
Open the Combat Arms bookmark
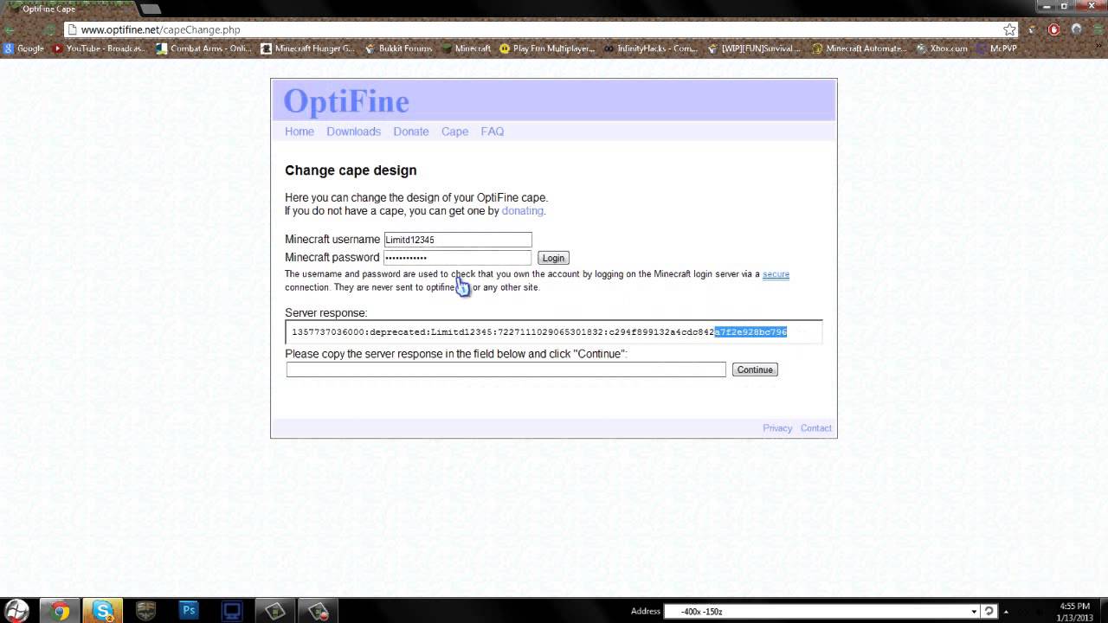[204, 48]
